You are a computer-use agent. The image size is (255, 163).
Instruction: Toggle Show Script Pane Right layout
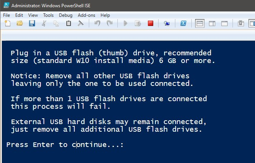click(212, 24)
